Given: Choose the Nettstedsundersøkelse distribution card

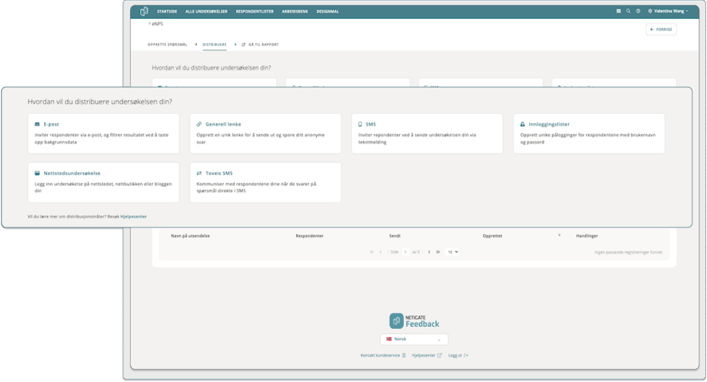Looking at the screenshot, I should [x=101, y=182].
